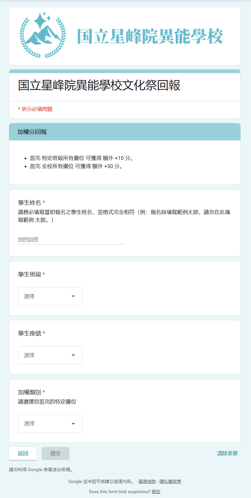Viewport: 251px width, 498px height.
Task: Click the form title 文化祭回報 heading
Action: 99,85
